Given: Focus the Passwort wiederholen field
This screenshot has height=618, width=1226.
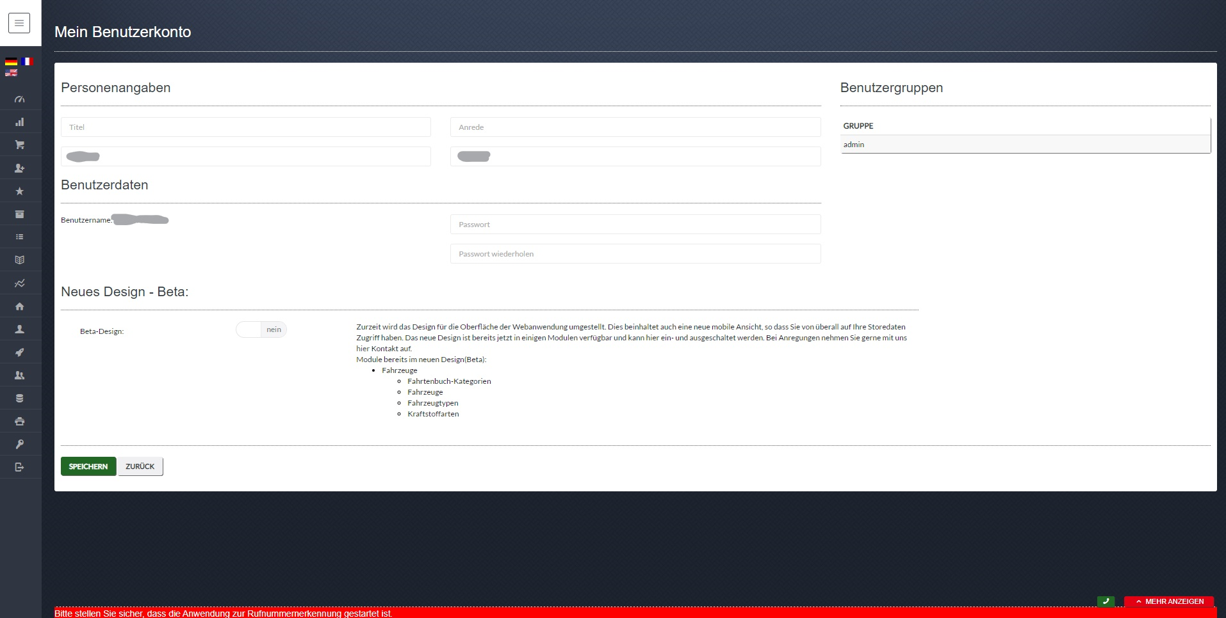Looking at the screenshot, I should click(635, 253).
